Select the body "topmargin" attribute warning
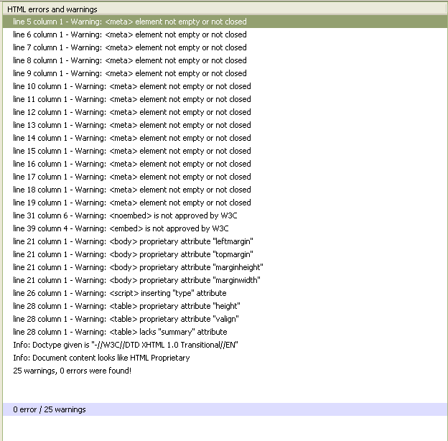448x441 pixels. tap(225, 254)
